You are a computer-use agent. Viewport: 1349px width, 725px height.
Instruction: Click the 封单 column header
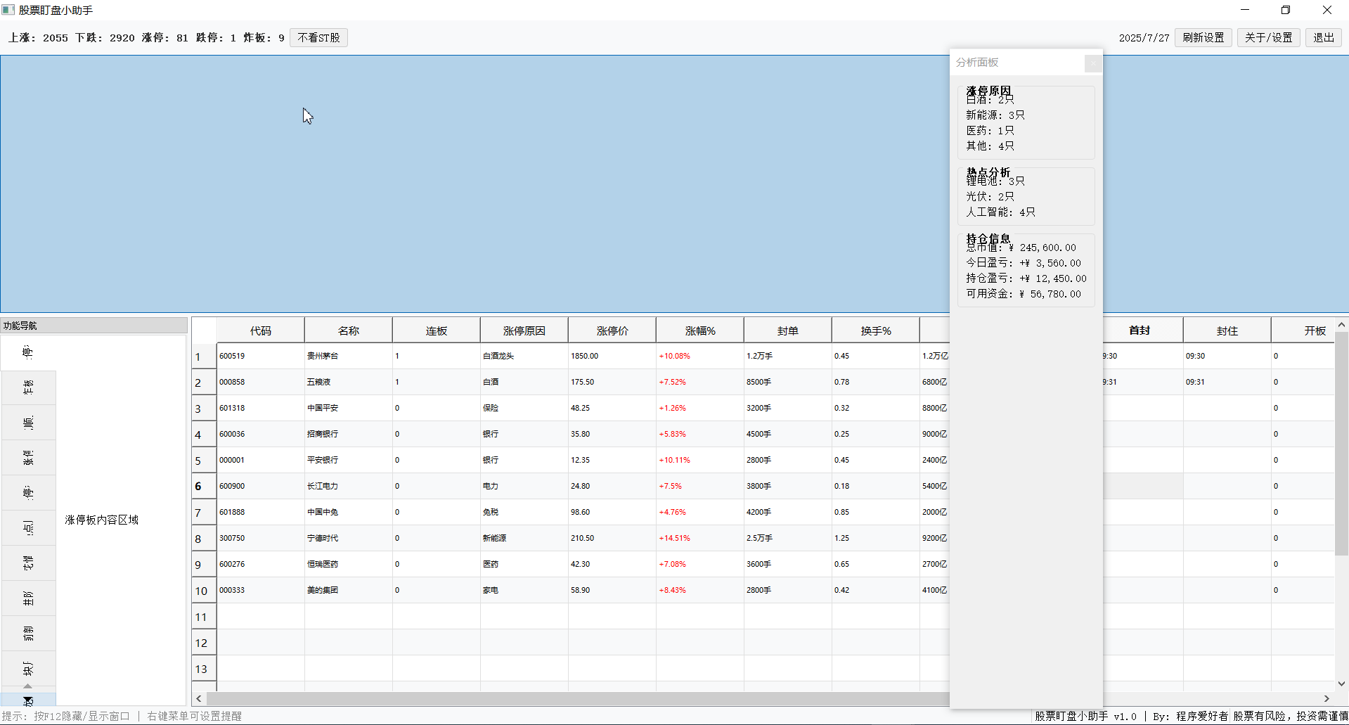click(x=787, y=331)
